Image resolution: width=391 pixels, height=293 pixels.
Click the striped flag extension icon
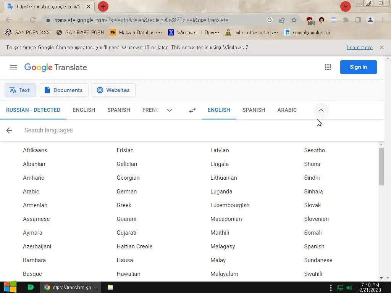coord(333,20)
